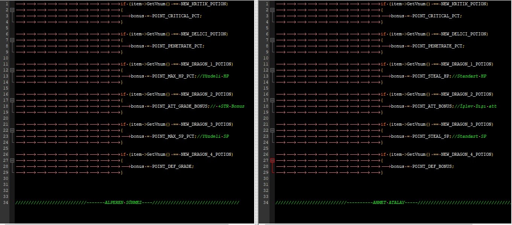
Task: Click the //Yüzdeli HP comment
Action: pyautogui.click(x=213, y=76)
